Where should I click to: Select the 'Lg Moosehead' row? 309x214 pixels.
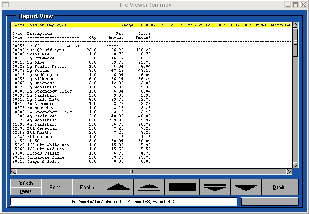[x=82, y=87]
